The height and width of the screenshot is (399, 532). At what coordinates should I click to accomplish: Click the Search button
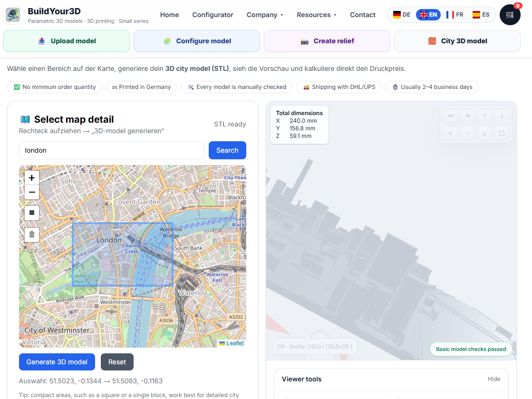pos(227,150)
